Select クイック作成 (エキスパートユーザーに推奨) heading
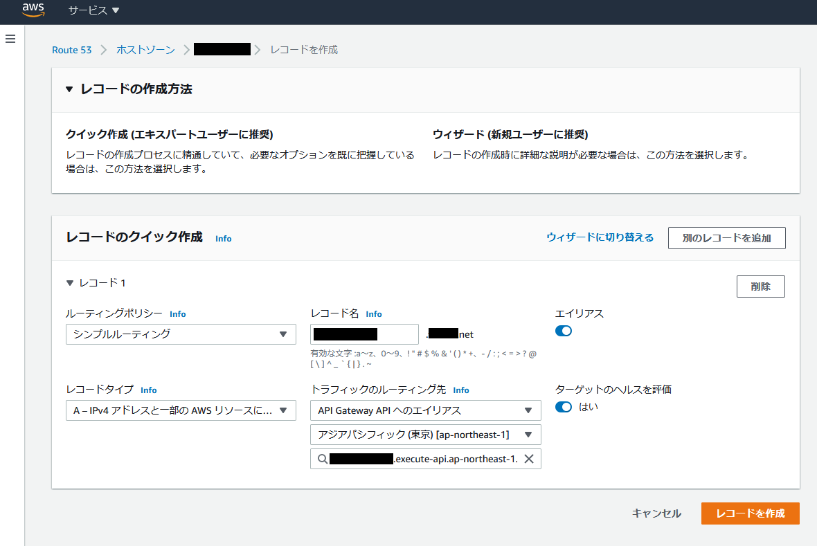817x546 pixels. (x=170, y=134)
